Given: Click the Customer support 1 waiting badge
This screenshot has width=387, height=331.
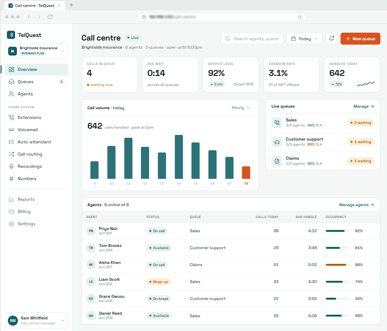Looking at the screenshot, I should click(x=361, y=142).
